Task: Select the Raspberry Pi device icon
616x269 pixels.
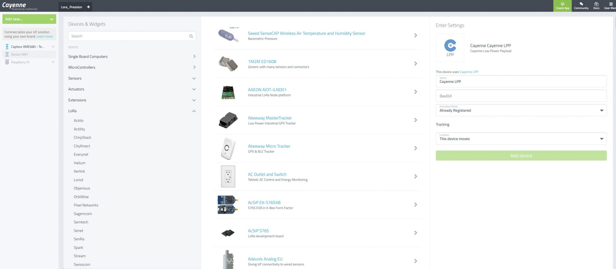Action: tap(7, 62)
